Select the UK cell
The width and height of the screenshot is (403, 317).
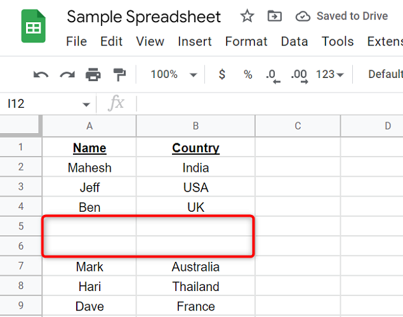tap(195, 207)
